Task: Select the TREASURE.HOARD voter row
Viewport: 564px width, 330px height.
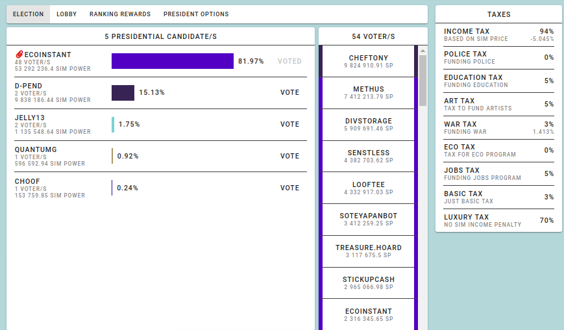Action: click(x=368, y=251)
